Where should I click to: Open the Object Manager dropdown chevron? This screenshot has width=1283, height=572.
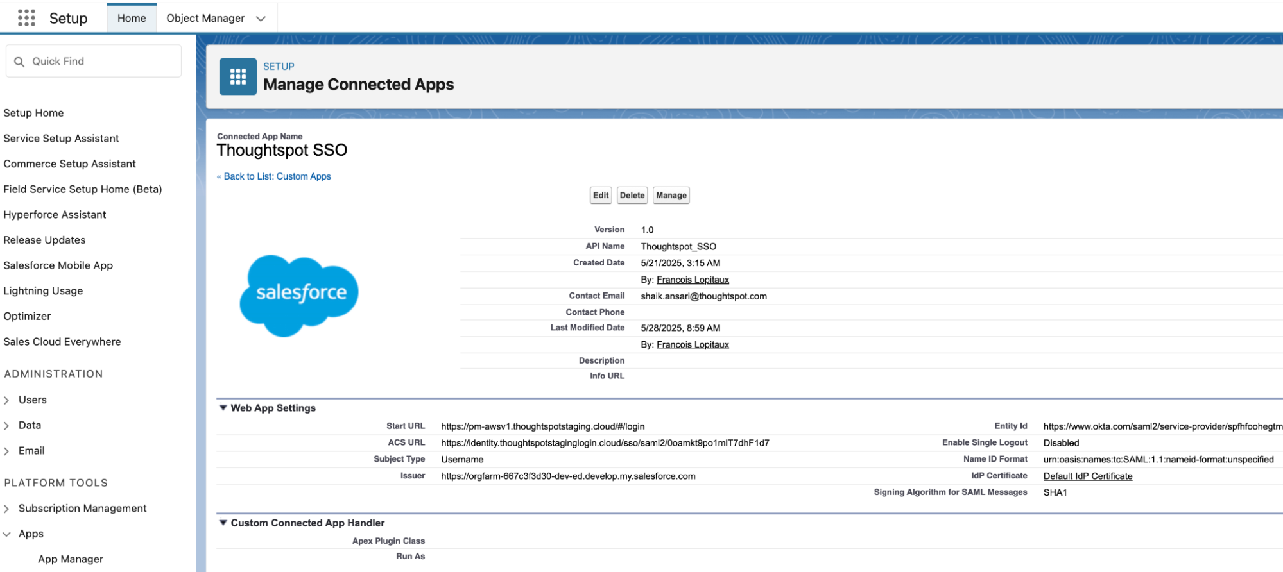pos(261,19)
